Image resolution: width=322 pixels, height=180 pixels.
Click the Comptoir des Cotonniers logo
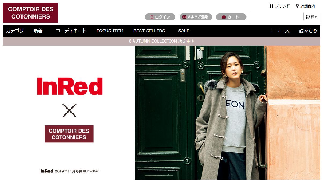[x=31, y=13]
